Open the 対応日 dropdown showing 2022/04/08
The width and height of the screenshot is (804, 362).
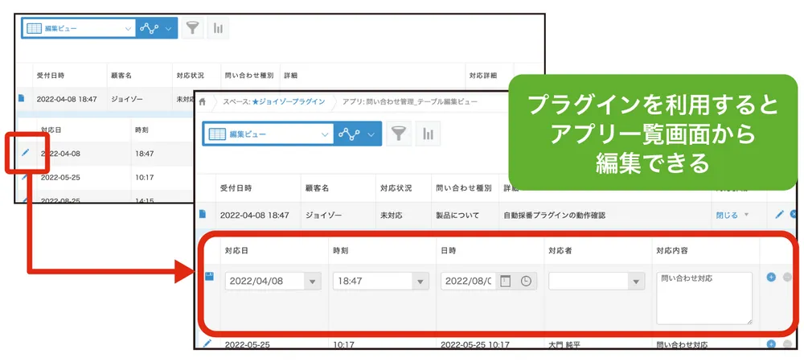(273, 281)
